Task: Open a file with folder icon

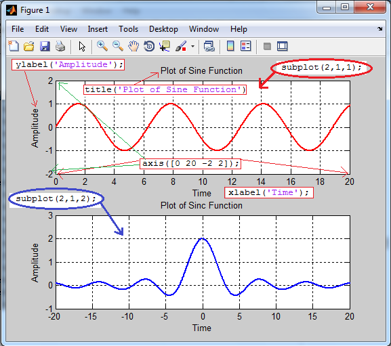Action: click(29, 47)
